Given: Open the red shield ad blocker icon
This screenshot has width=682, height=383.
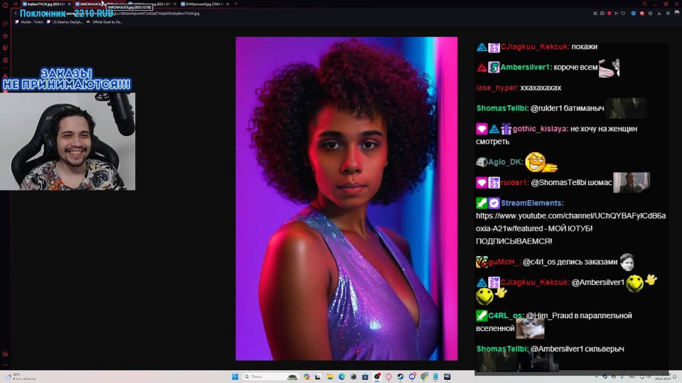Looking at the screenshot, I should [x=610, y=13].
